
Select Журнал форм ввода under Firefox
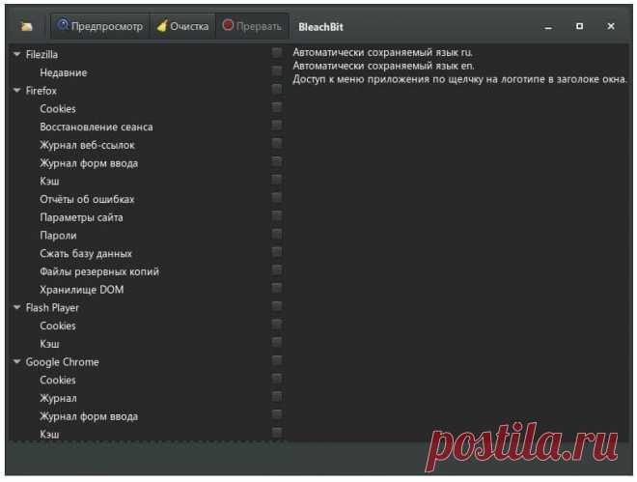pos(89,163)
